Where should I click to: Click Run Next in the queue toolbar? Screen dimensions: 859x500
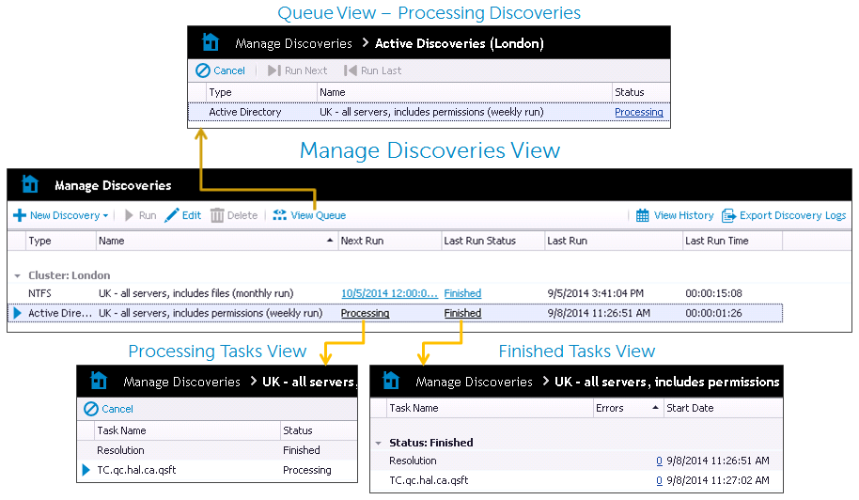tap(298, 70)
